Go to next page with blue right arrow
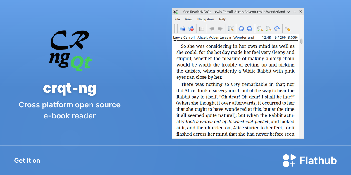351x175 pixels. 250,29
